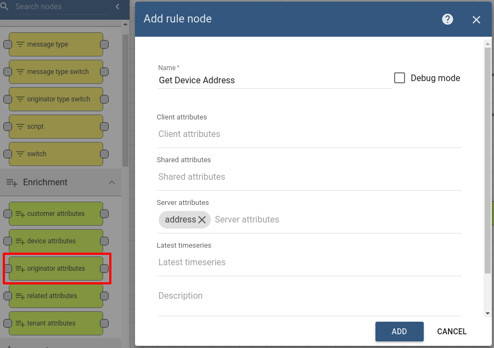
Task: Choose the tenant attributes node
Action: pyautogui.click(x=56, y=323)
